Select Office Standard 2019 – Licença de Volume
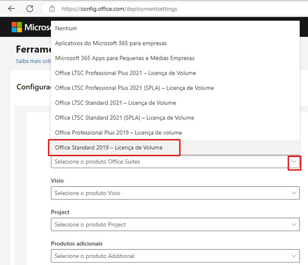The image size is (308, 265). 175,148
